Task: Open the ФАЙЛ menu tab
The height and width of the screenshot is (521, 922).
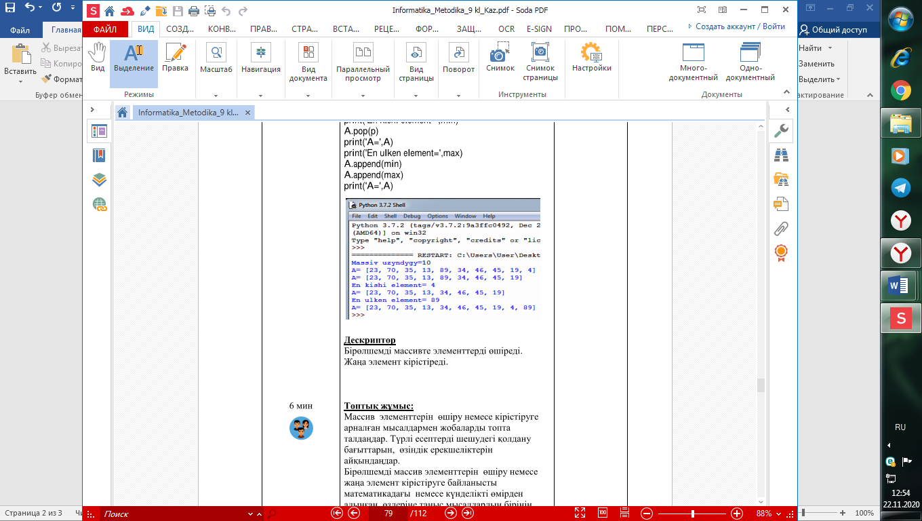Action: [x=104, y=29]
